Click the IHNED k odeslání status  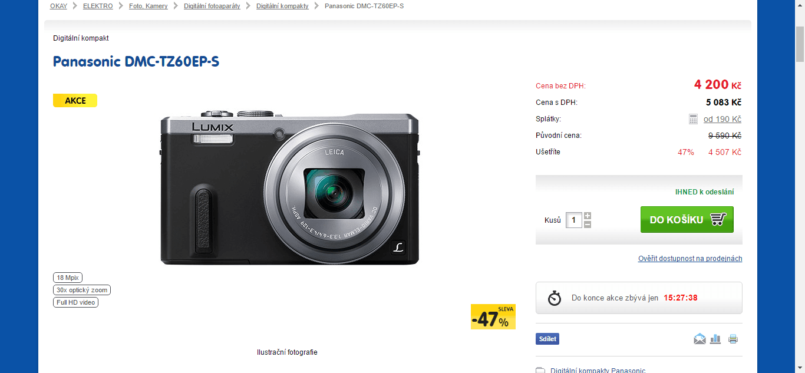tap(705, 192)
